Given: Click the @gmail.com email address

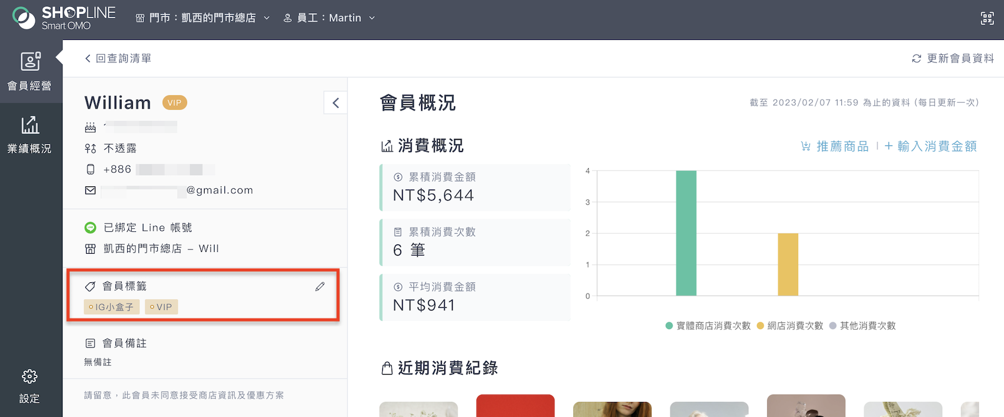Looking at the screenshot, I should (220, 190).
